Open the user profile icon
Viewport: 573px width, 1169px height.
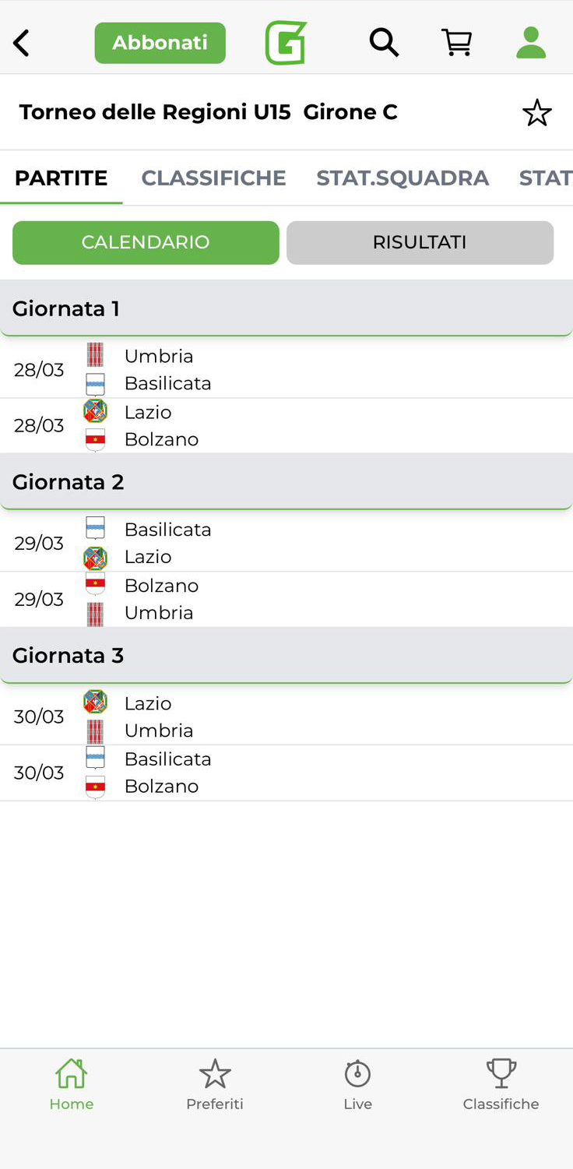531,43
